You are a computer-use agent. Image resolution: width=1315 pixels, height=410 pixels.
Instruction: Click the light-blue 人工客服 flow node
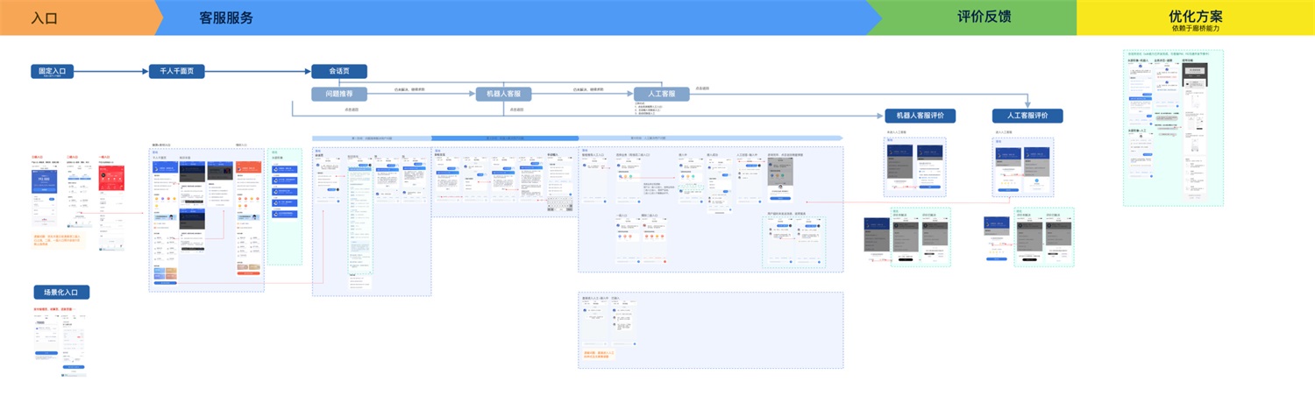pyautogui.click(x=661, y=94)
